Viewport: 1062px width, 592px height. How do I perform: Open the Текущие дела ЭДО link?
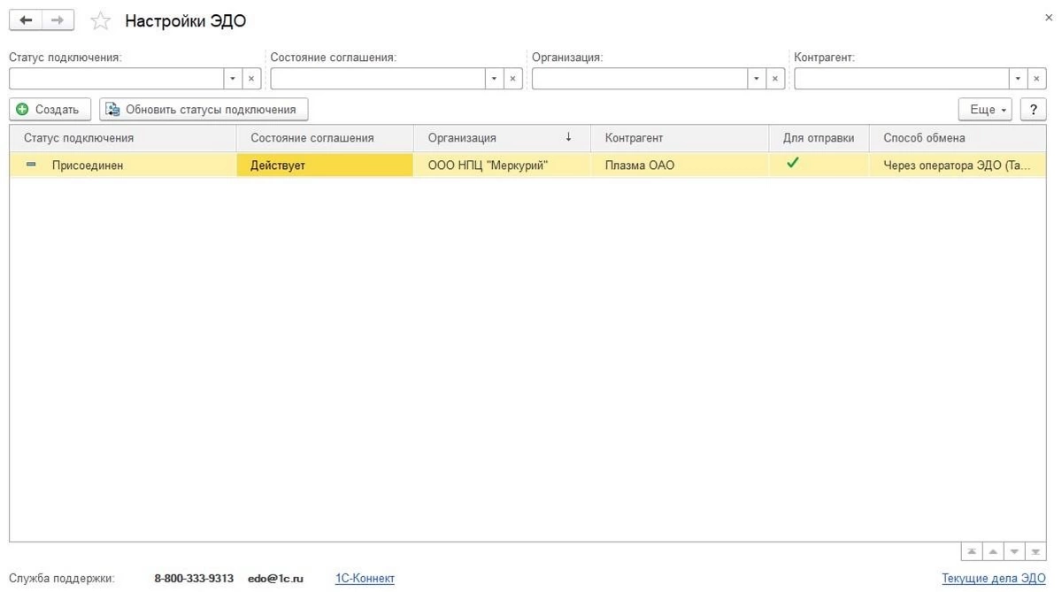pos(993,579)
